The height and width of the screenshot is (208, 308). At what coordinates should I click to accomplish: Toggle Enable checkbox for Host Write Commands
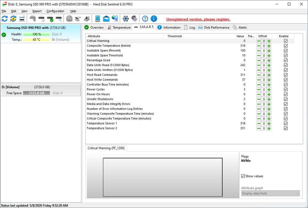tap(286, 80)
